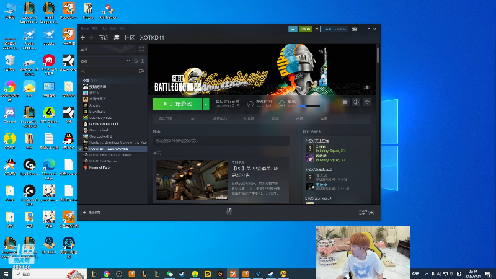This screenshot has height=279, width=496.
Task: Switch to Big Picture mode icon
Action: [x=354, y=29]
